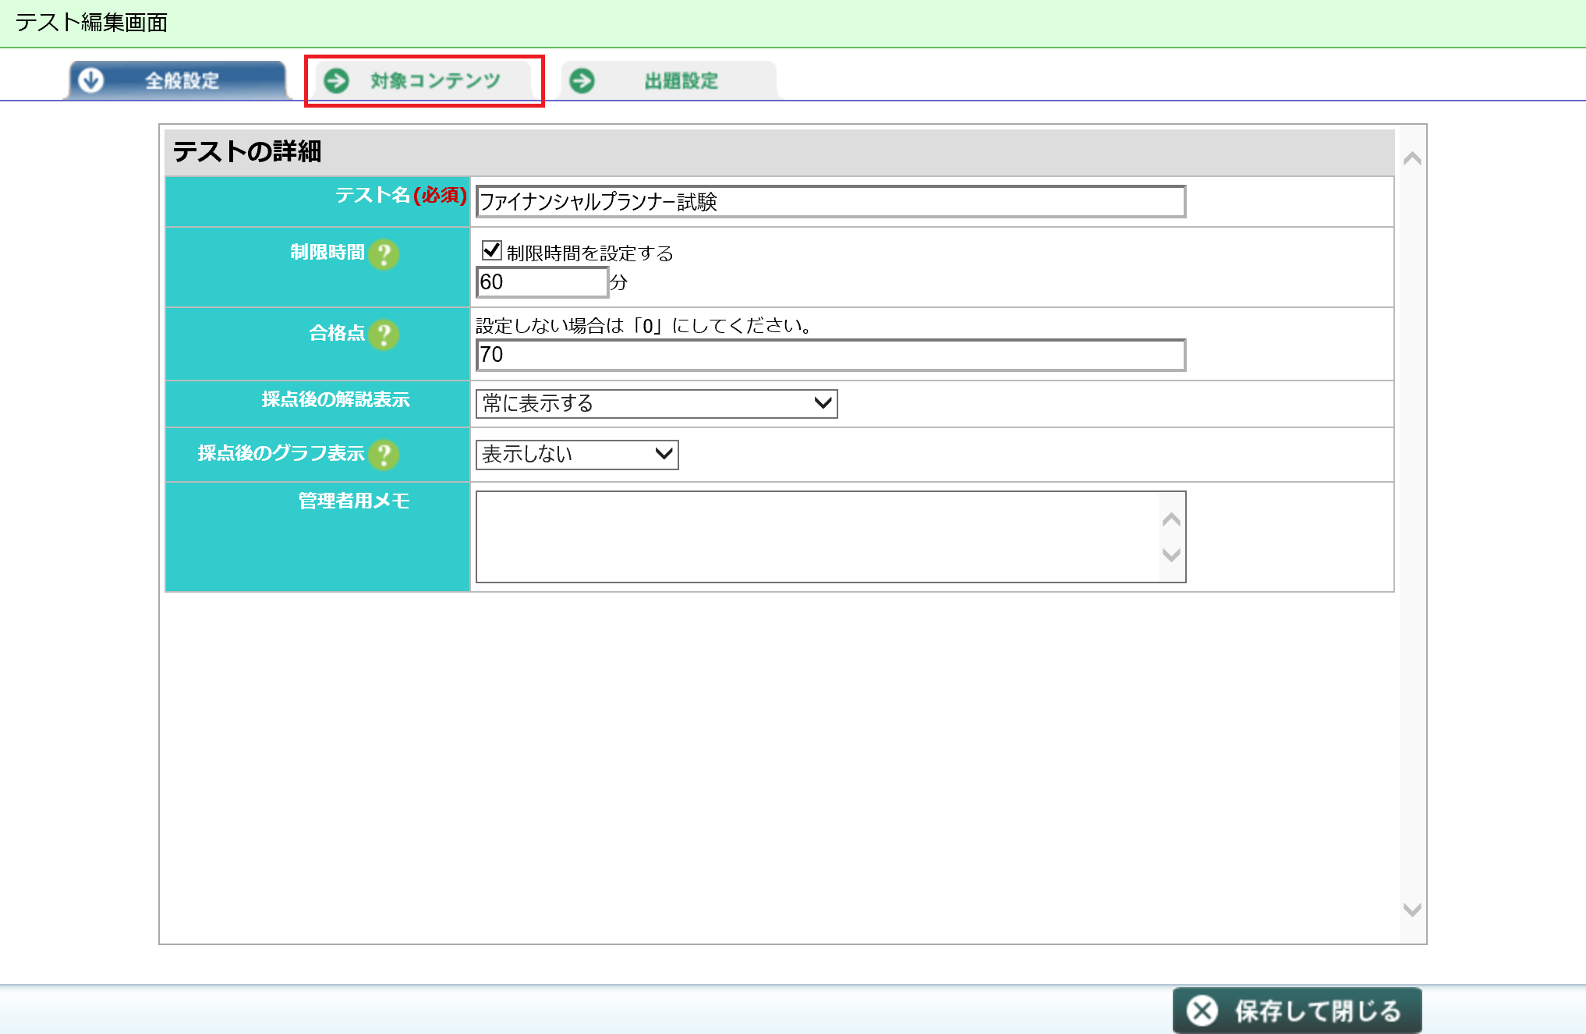Click the memo textarea scroll up arrow

[x=1171, y=519]
